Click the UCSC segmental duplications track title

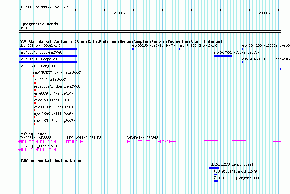coord(50,161)
